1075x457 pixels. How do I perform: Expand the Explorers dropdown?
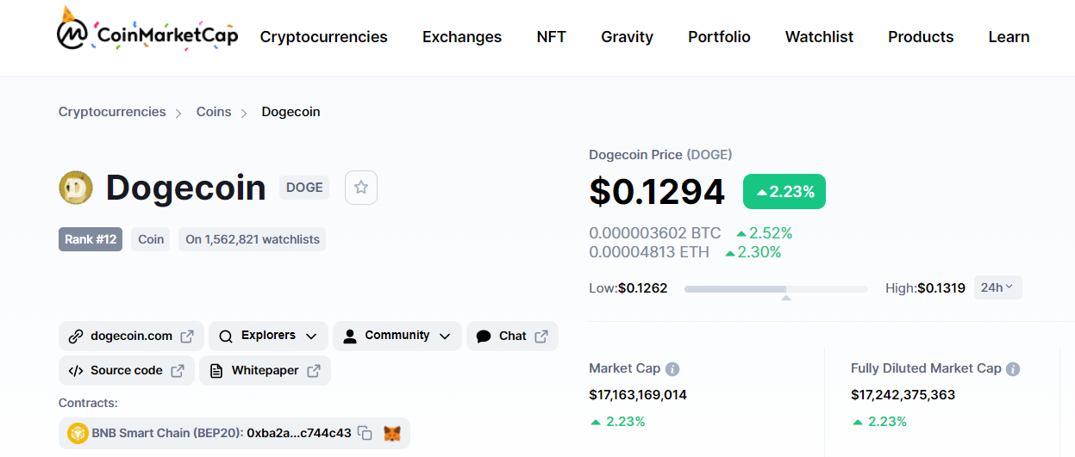(x=268, y=336)
